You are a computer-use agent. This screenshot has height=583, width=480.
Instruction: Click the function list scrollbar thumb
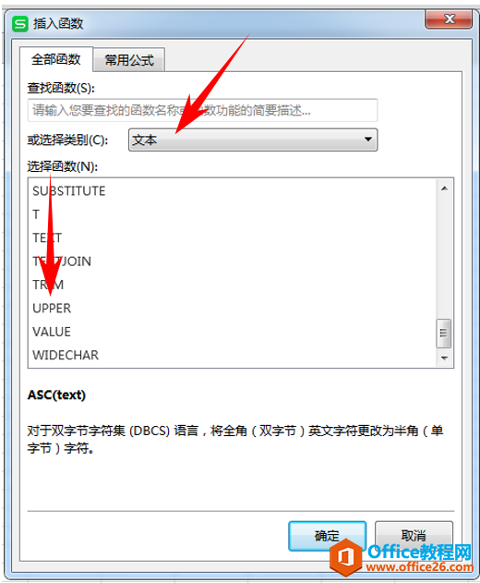click(x=444, y=334)
